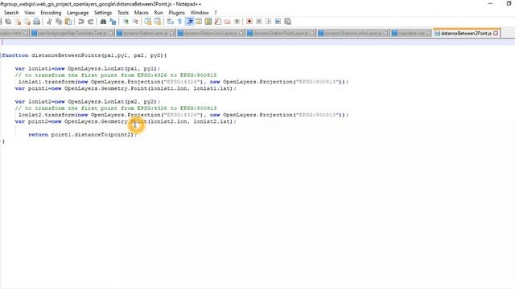Start recording a macro
Viewport: 515px width, 289px height.
coord(249,22)
